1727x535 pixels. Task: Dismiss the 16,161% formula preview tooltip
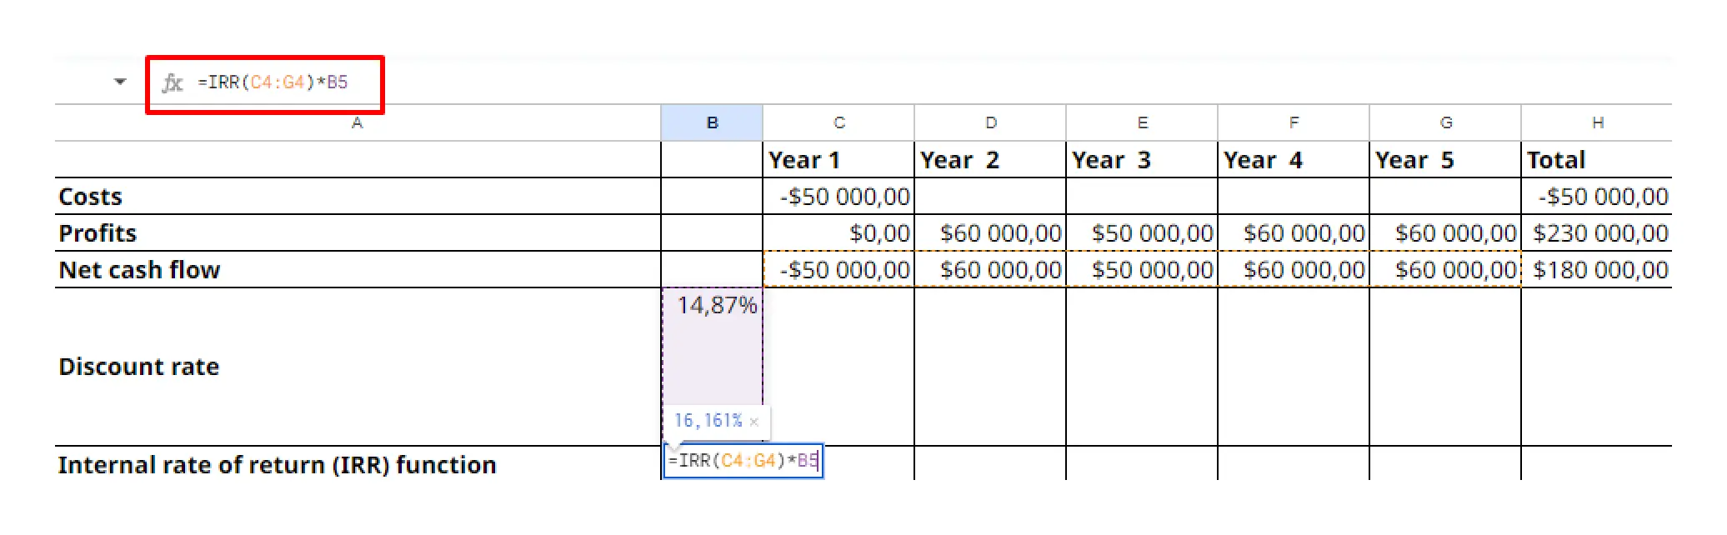pyautogui.click(x=753, y=422)
